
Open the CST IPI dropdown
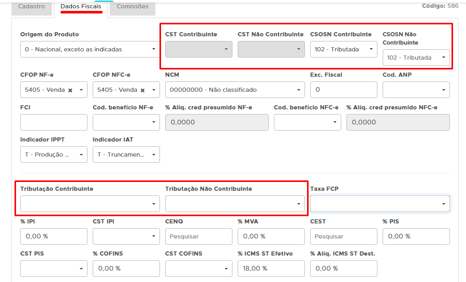(x=126, y=236)
